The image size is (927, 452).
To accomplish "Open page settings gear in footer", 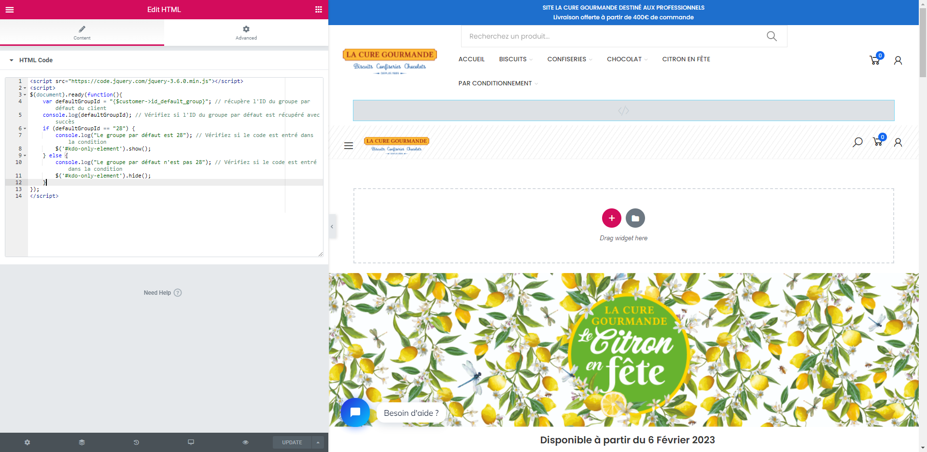I will click(28, 442).
